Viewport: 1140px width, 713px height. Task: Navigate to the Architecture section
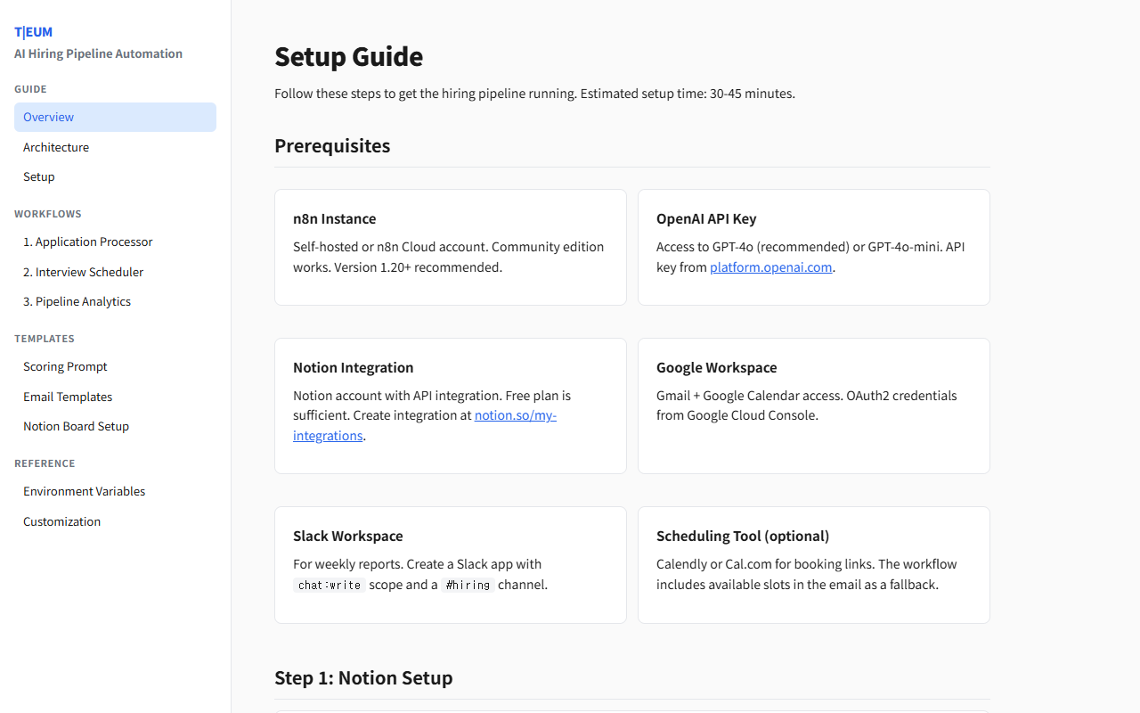tap(56, 147)
